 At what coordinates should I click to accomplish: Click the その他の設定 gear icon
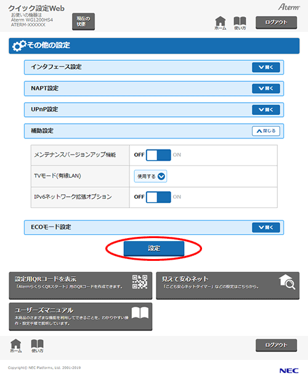[x=19, y=46]
